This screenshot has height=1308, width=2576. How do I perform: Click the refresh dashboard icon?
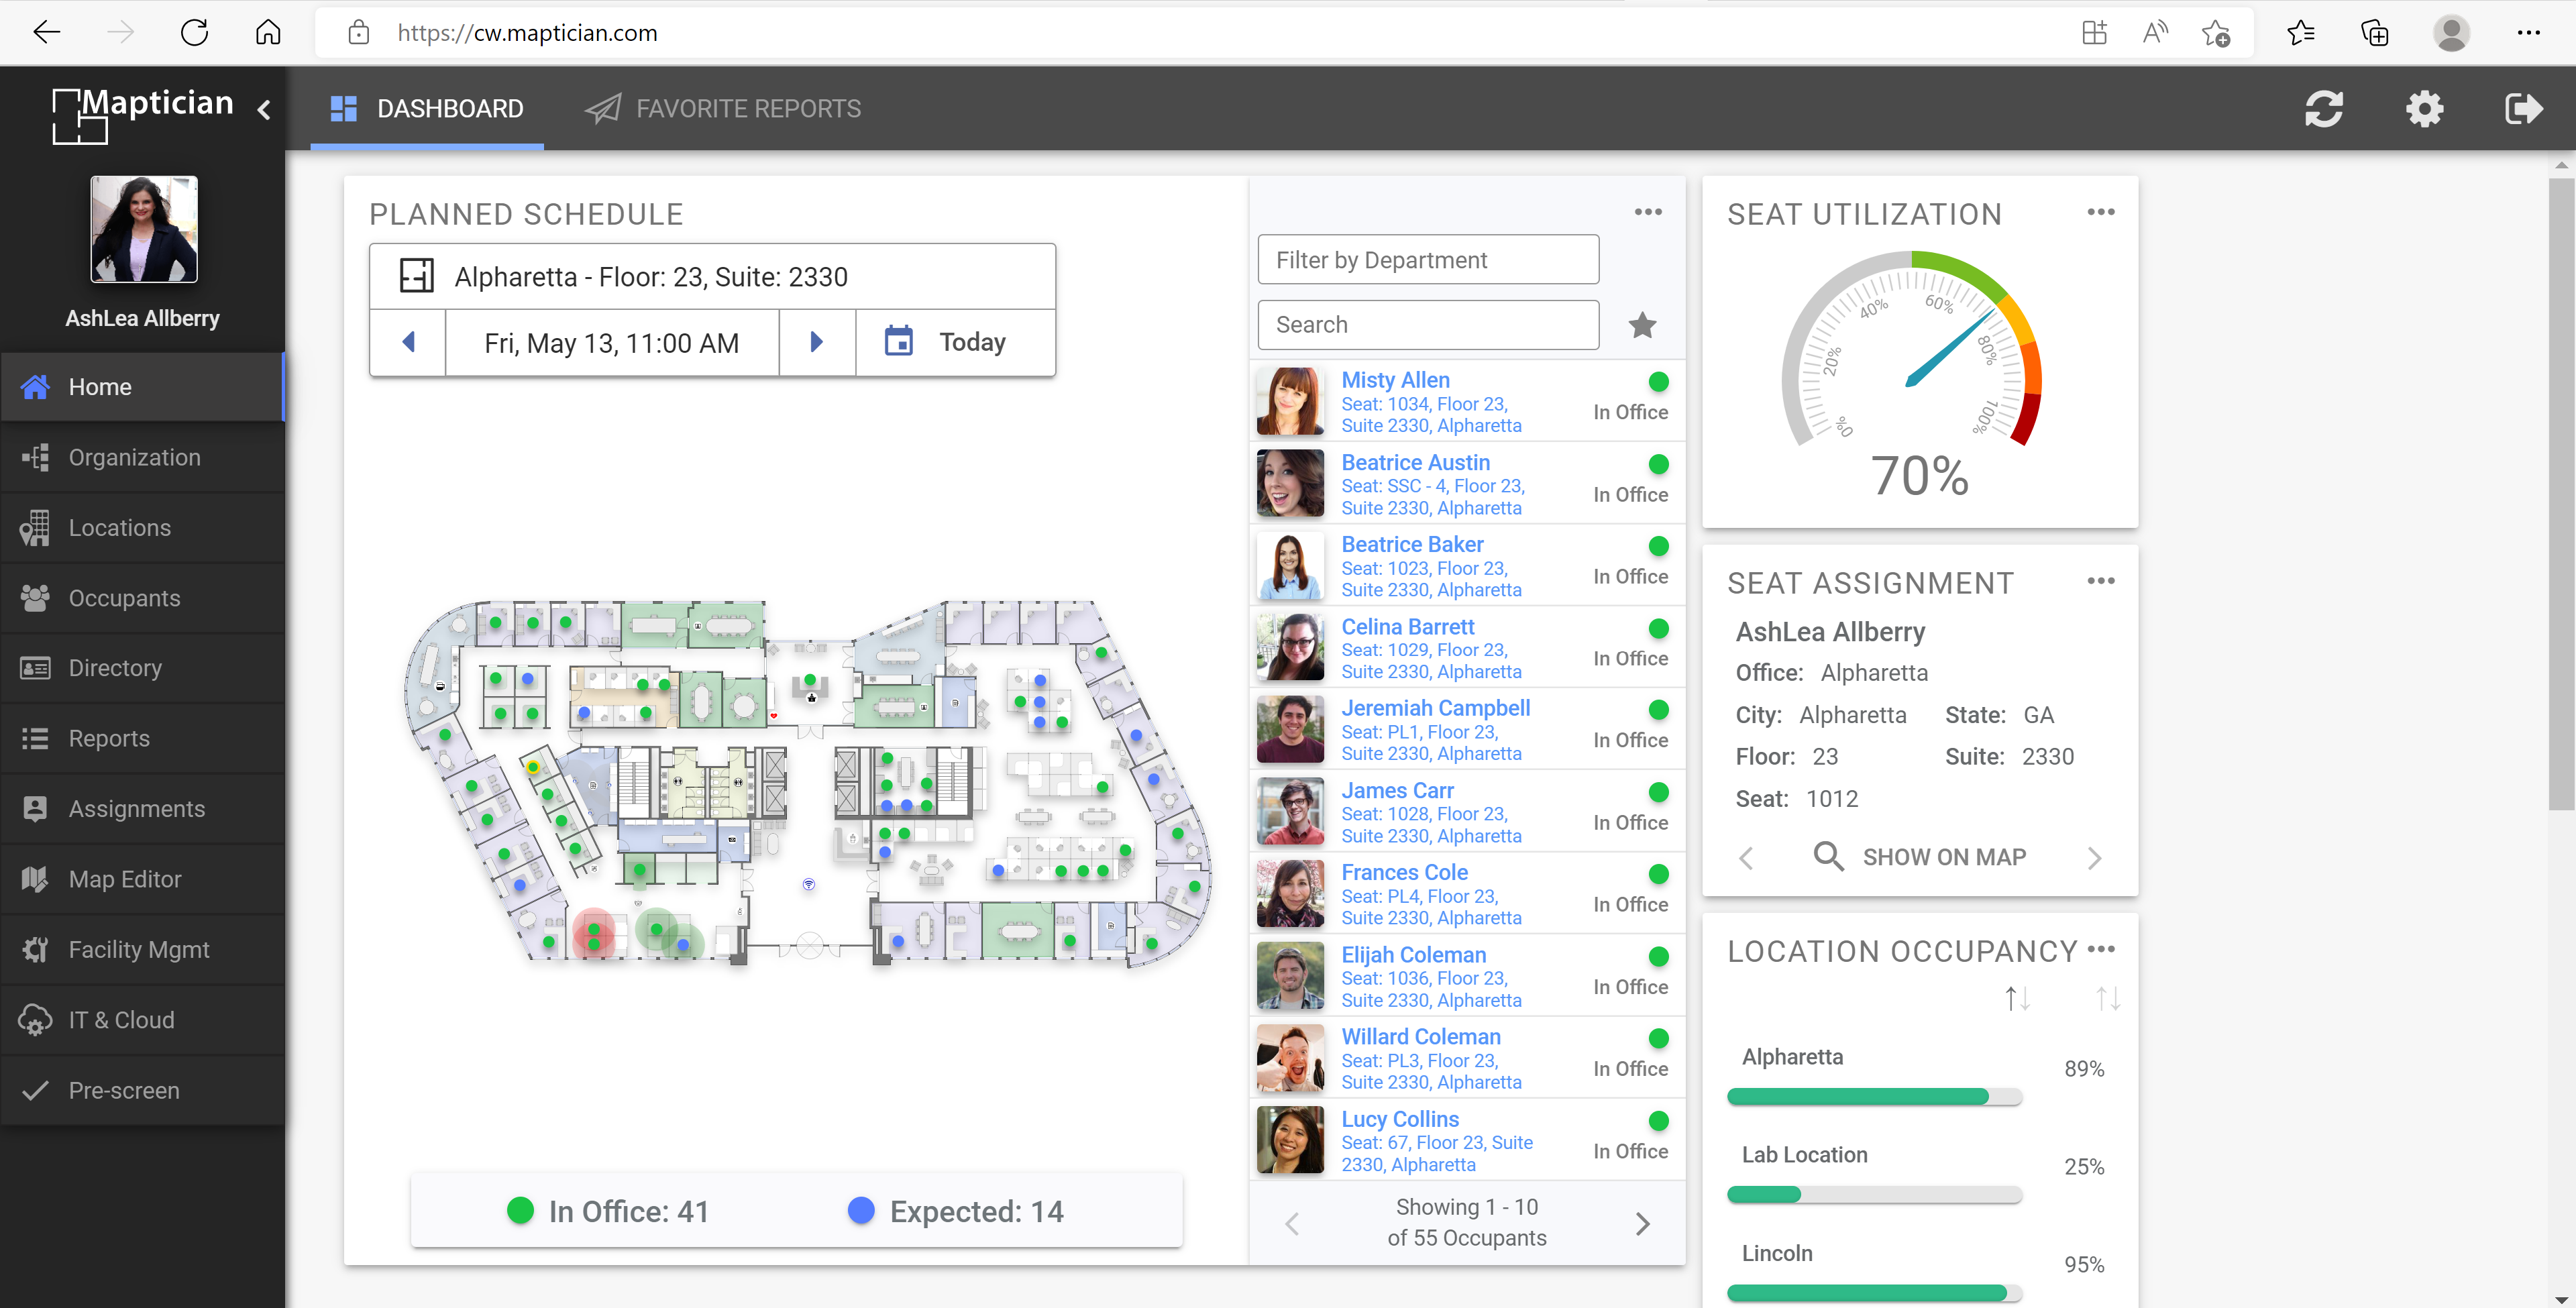coord(2324,109)
